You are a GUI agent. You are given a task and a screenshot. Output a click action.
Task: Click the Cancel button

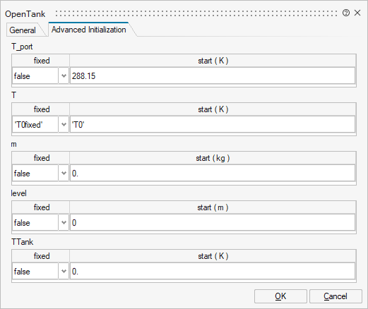click(x=336, y=296)
